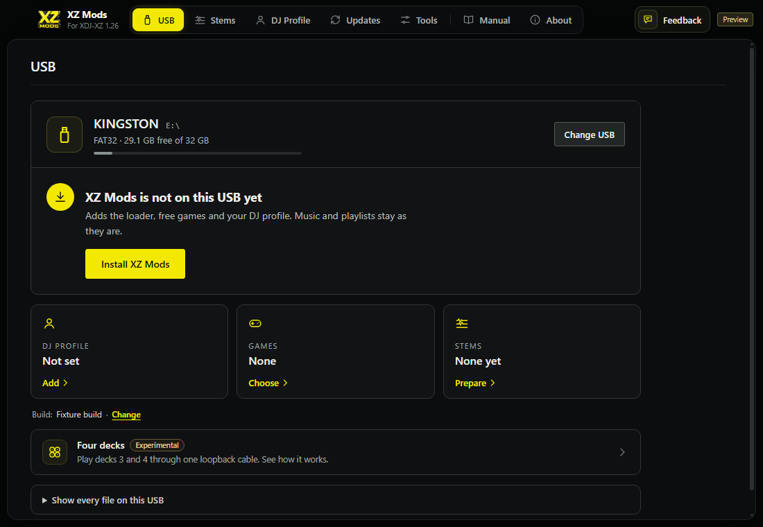The height and width of the screenshot is (527, 763).
Task: Switch to the Stems tab
Action: 215,20
